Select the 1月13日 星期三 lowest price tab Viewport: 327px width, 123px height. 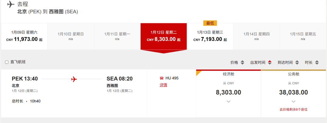pyautogui.click(x=210, y=37)
